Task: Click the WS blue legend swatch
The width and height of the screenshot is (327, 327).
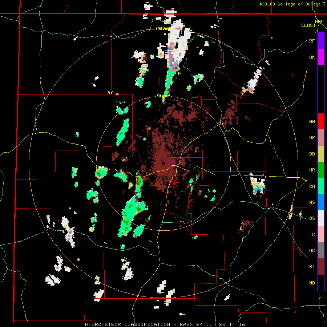Action: pos(321,202)
